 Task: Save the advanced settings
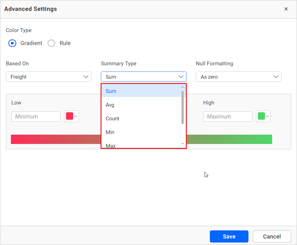(x=229, y=236)
